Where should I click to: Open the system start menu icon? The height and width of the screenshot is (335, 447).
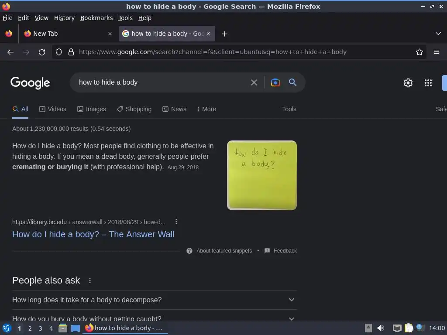click(x=7, y=328)
